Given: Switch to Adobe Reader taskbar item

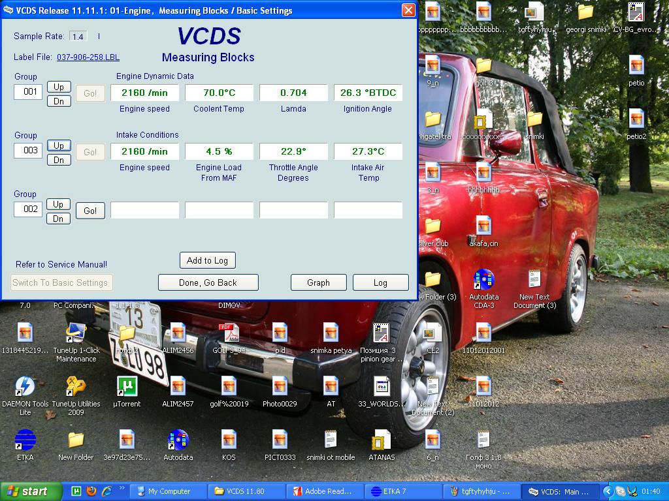Looking at the screenshot, I should [x=325, y=491].
